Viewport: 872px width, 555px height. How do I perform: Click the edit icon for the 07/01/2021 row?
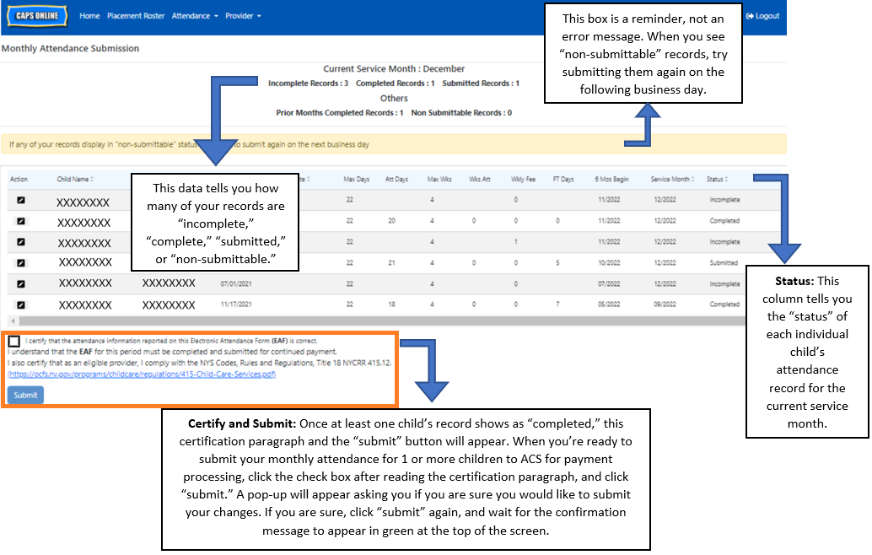click(x=21, y=283)
